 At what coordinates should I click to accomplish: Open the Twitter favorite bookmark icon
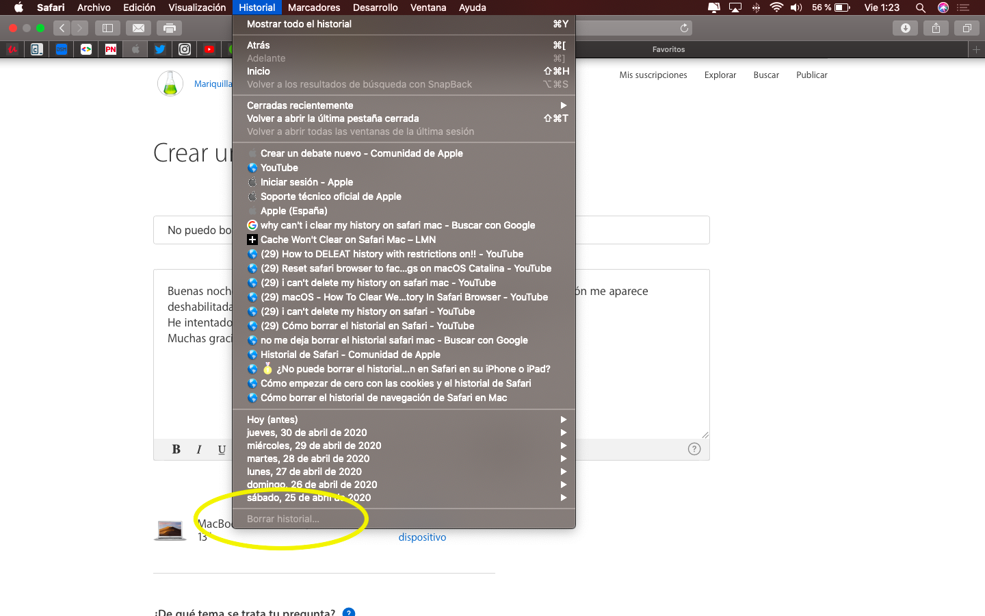pyautogui.click(x=160, y=49)
